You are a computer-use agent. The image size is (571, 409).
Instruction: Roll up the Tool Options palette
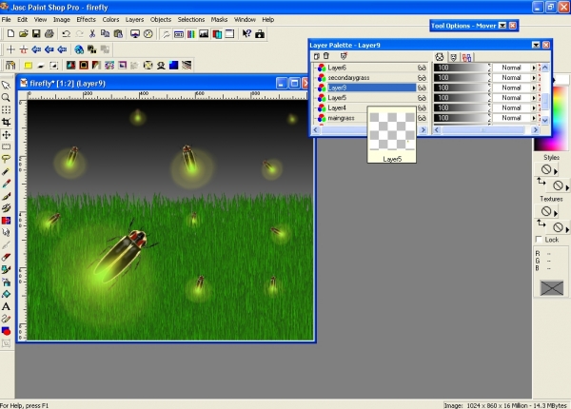[502, 26]
